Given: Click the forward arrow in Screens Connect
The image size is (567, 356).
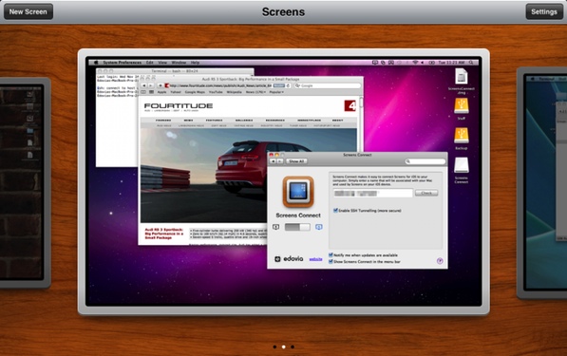Looking at the screenshot, I should click(x=280, y=161).
